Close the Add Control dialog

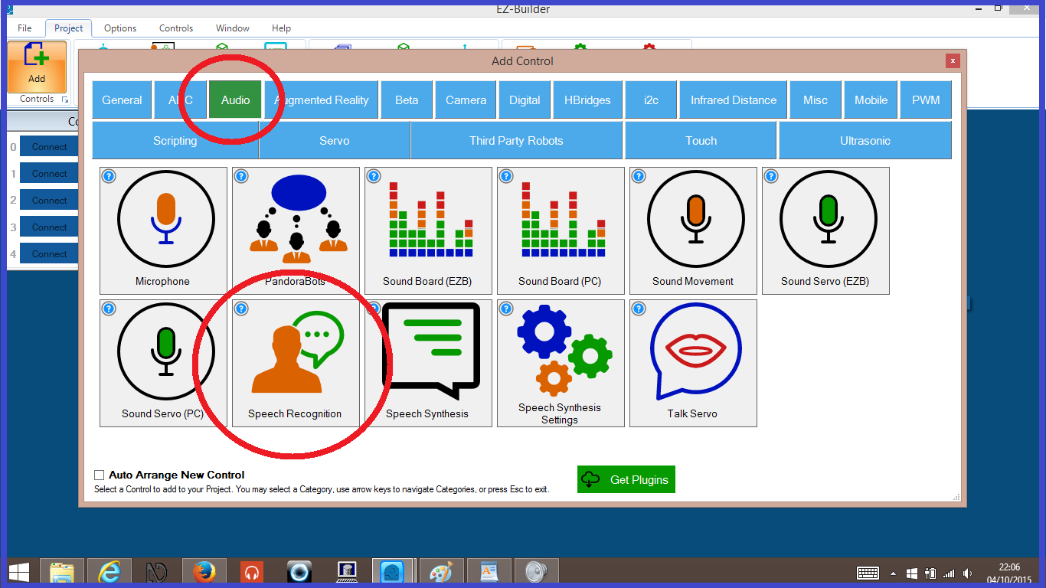click(x=953, y=60)
